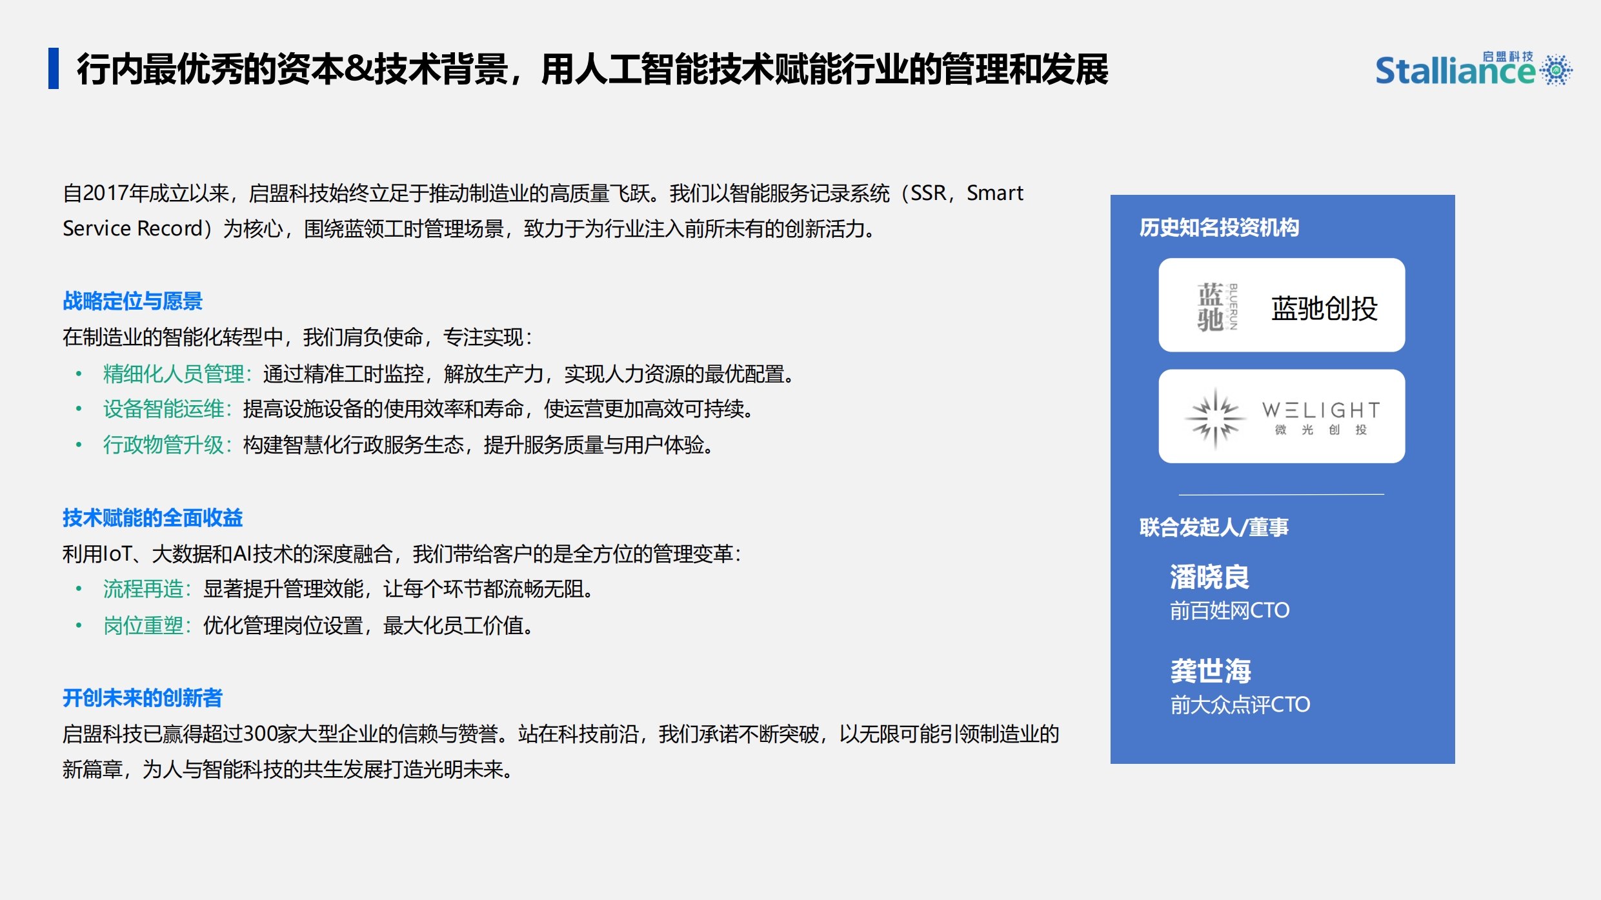Click the Stalliance logo at top right
The height and width of the screenshot is (900, 1601).
(x=1474, y=69)
